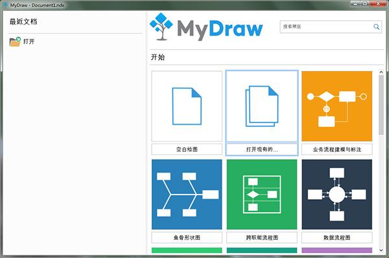389x258 pixels.
Task: Click the scrollbar up arrow of the template list
Action: 381,72
